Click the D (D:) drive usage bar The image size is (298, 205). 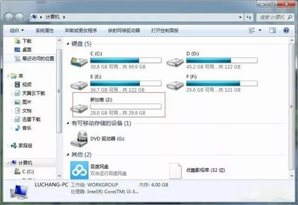222,61
